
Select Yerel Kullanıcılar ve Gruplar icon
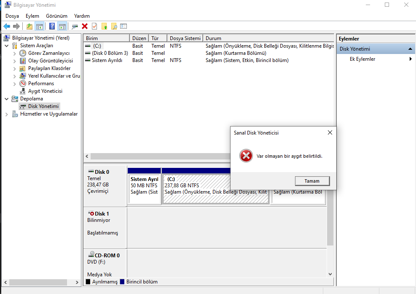coord(23,76)
